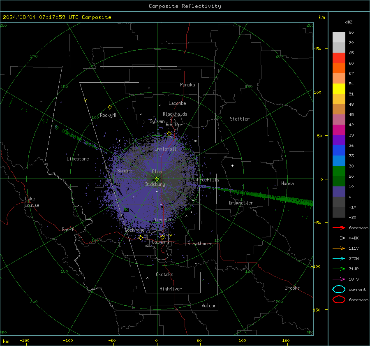Click the Vulcan town label
The height and width of the screenshot is (346, 370).
pyautogui.click(x=209, y=306)
